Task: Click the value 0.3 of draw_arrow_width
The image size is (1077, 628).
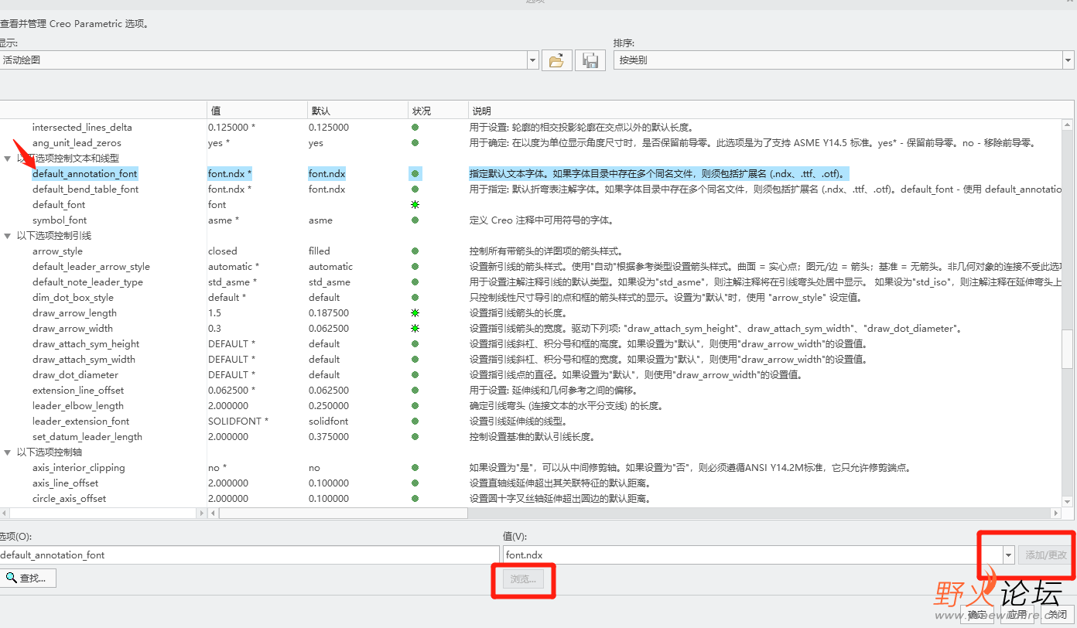Action: click(x=214, y=328)
